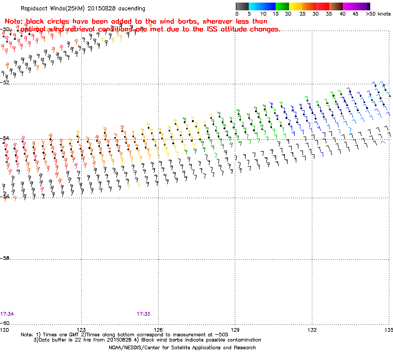Click the '123' longitude axis label
The image size is (393, 356).
[81, 330]
